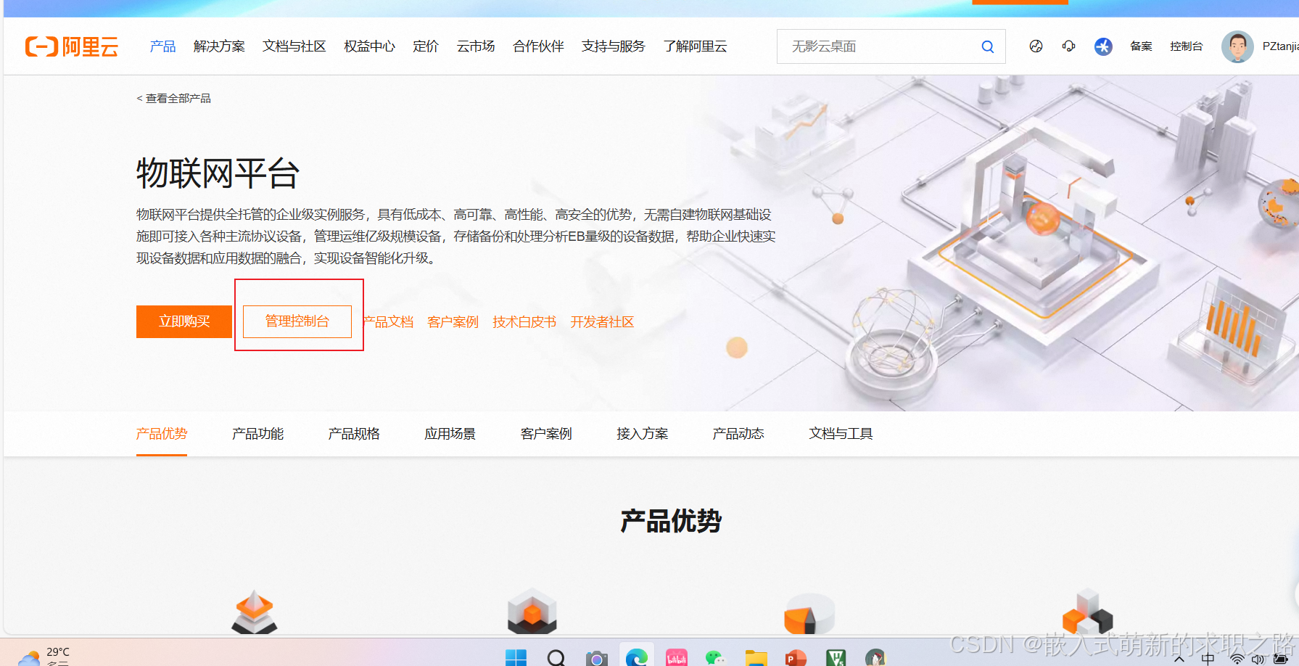This screenshot has height=666, width=1299.
Task: Open the green Keil µVision taskbar icon
Action: point(836,658)
